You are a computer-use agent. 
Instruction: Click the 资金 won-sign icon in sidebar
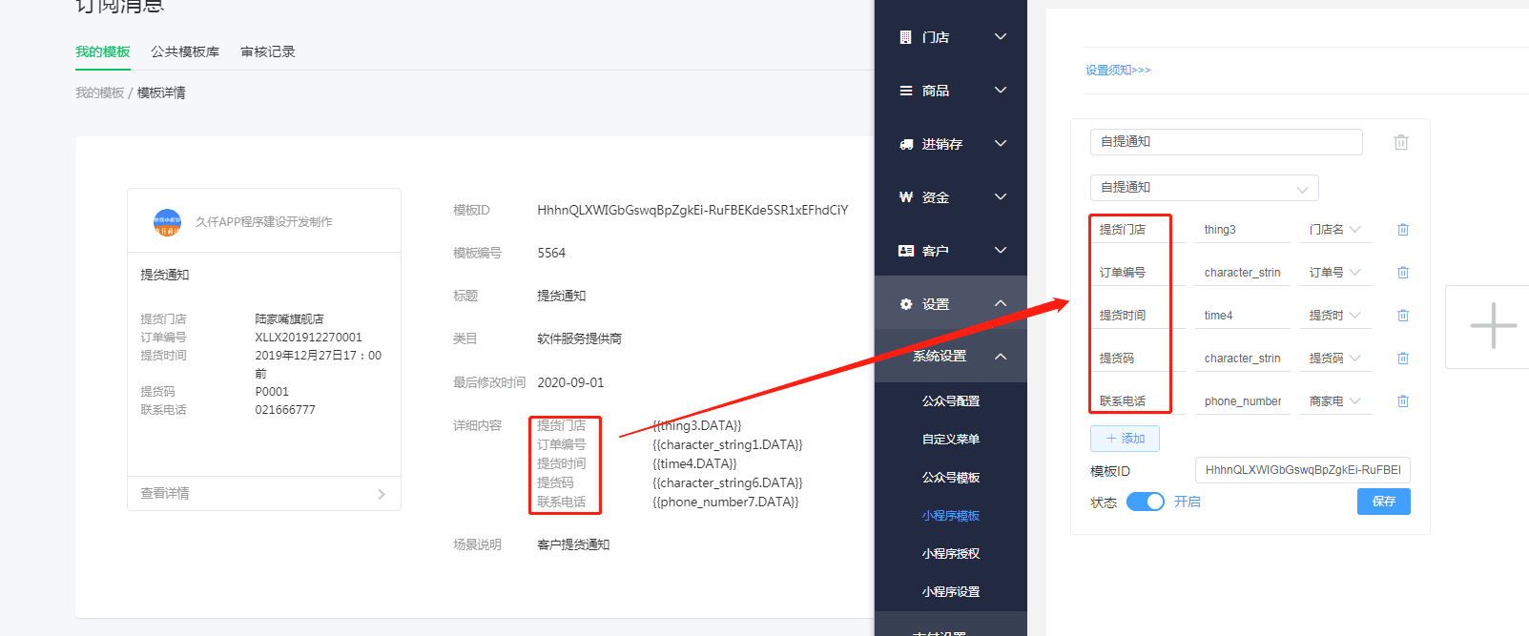pyautogui.click(x=905, y=197)
